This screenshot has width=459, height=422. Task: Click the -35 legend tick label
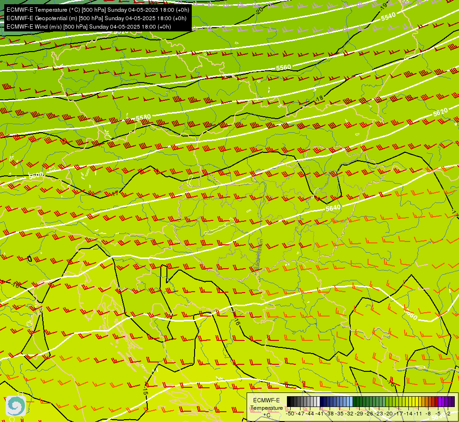tap(339, 414)
